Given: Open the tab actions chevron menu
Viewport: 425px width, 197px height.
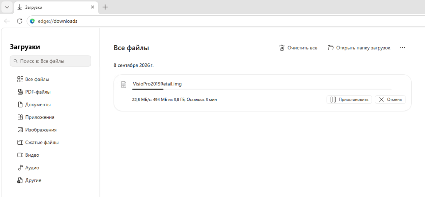Looking at the screenshot, I should pyautogui.click(x=7, y=7).
